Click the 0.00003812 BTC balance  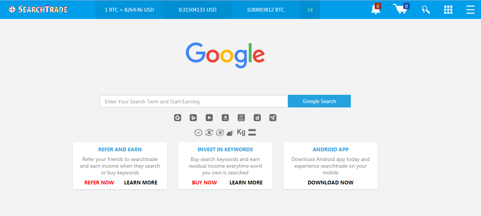[266, 10]
